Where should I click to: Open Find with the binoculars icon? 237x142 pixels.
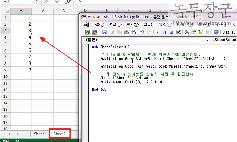coord(133,32)
